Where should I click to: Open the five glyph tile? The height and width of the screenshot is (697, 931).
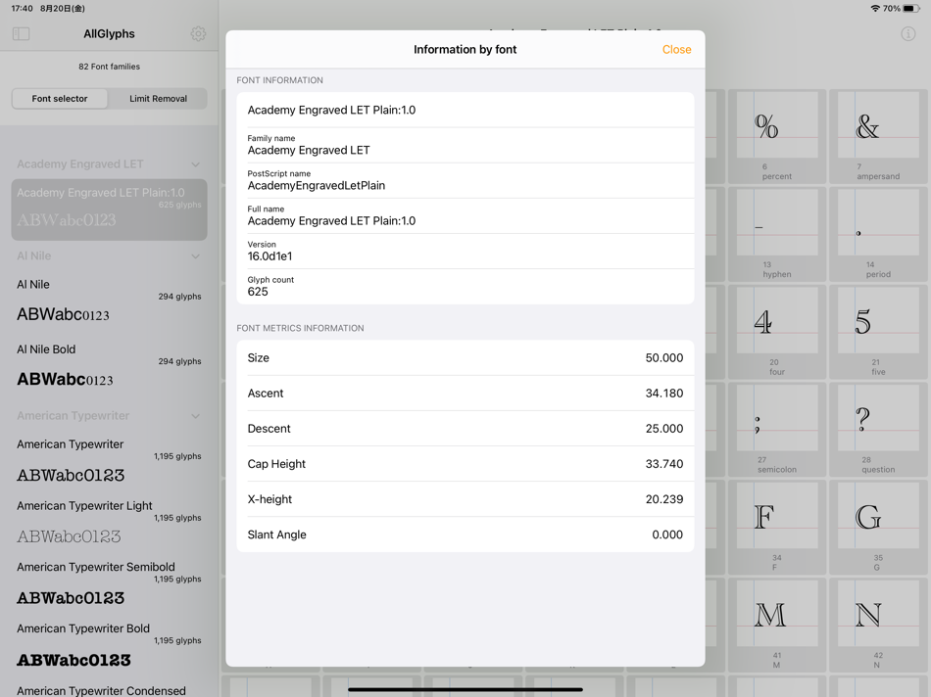[878, 332]
